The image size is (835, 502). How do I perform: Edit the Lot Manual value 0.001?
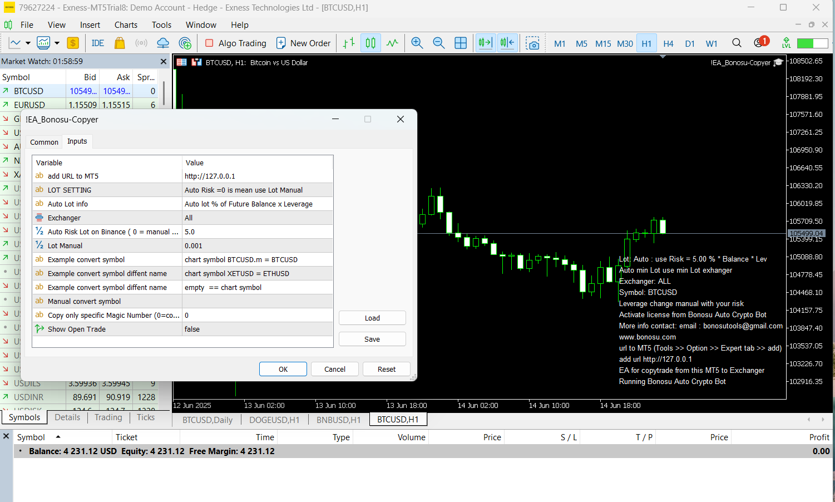258,245
